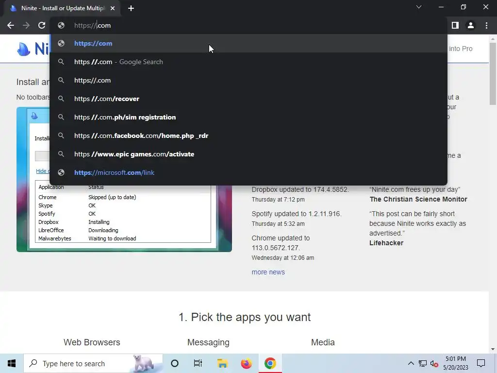Open the https://microsoft.com/link suggestion
This screenshot has height=373, width=497.
pos(248,172)
